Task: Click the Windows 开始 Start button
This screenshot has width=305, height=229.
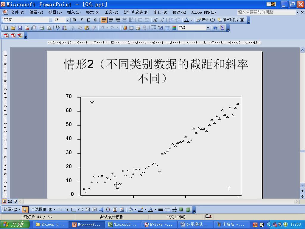Action: (x=15, y=225)
